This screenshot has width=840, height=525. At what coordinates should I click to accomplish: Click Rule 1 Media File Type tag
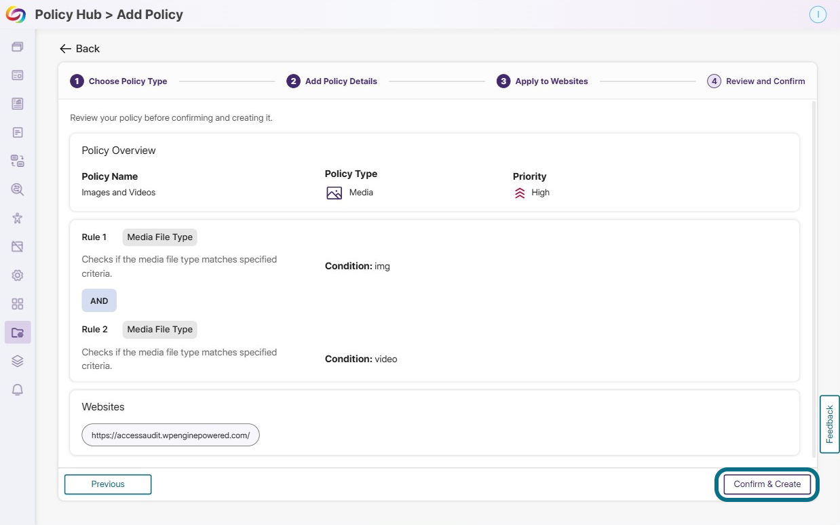(160, 237)
